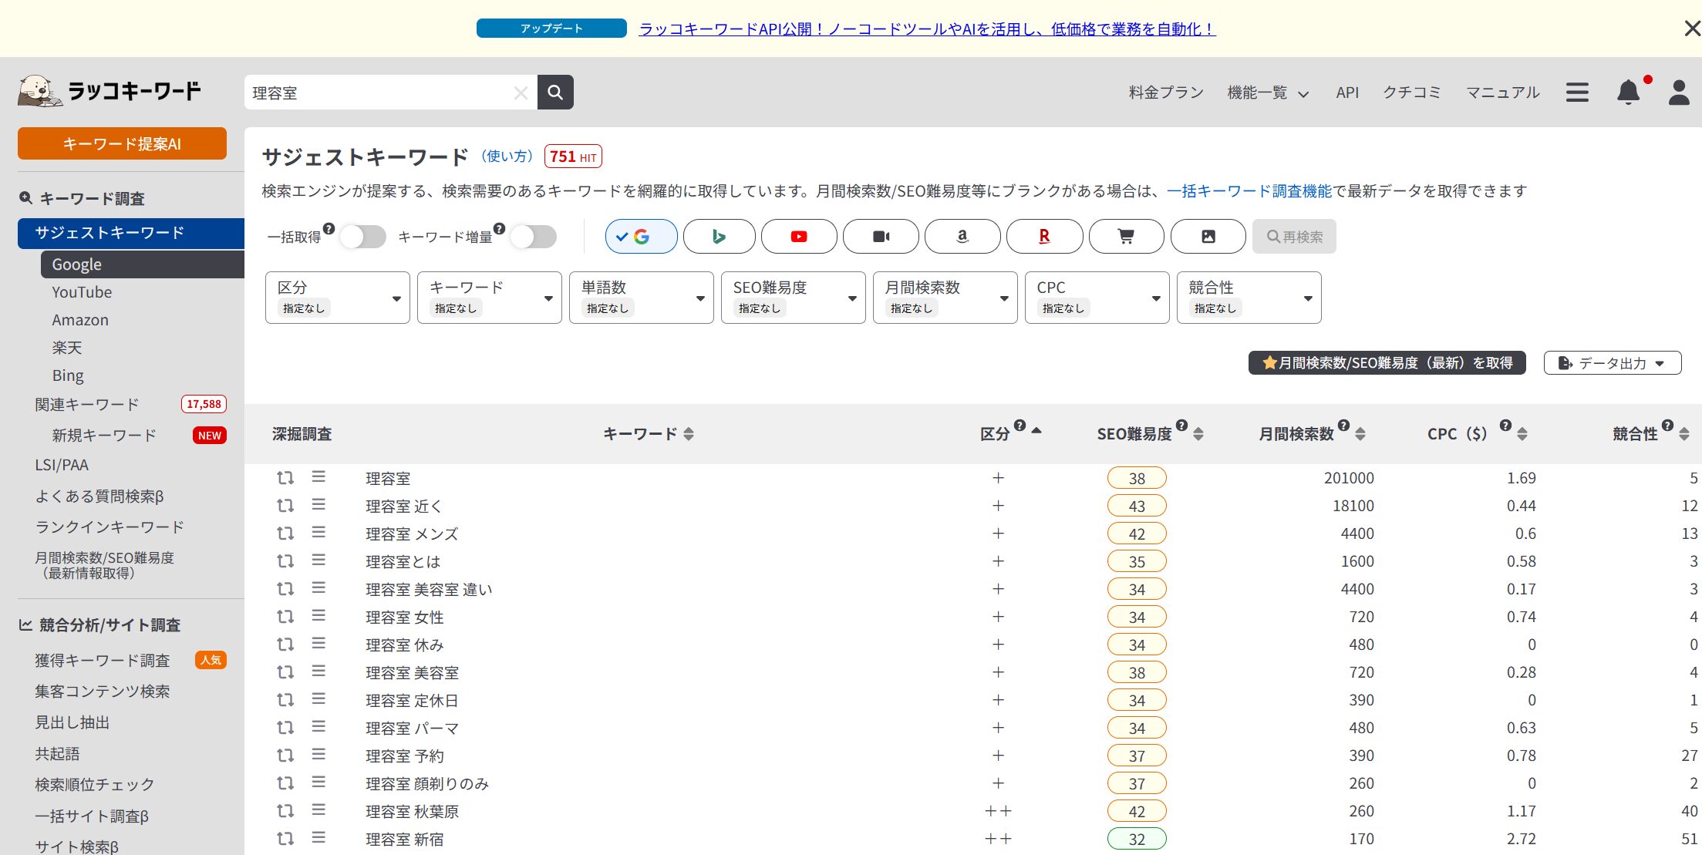
Task: Enable the キーワード増量 toggle switch
Action: point(534,237)
